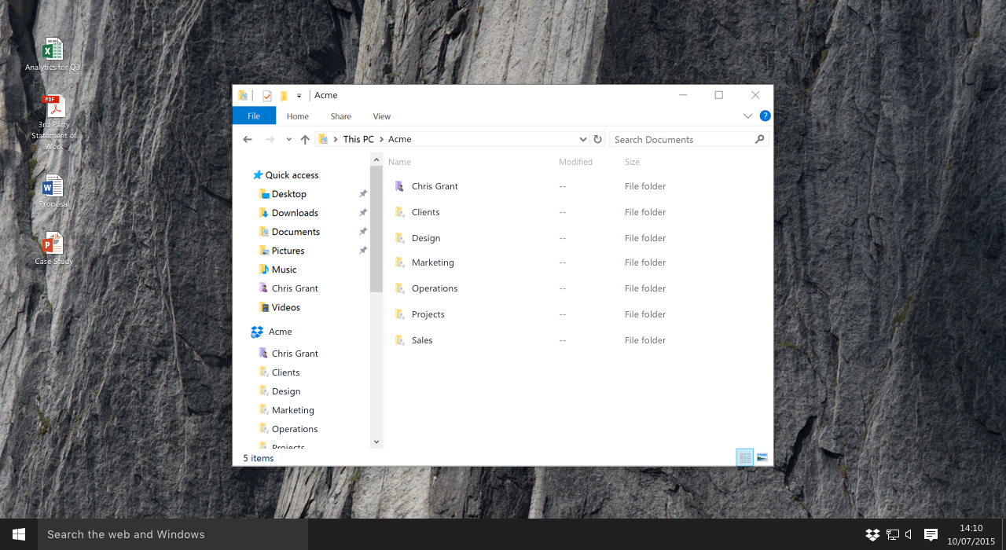This screenshot has height=550, width=1006.
Task: Switch to Large icons view in status bar
Action: [762, 457]
